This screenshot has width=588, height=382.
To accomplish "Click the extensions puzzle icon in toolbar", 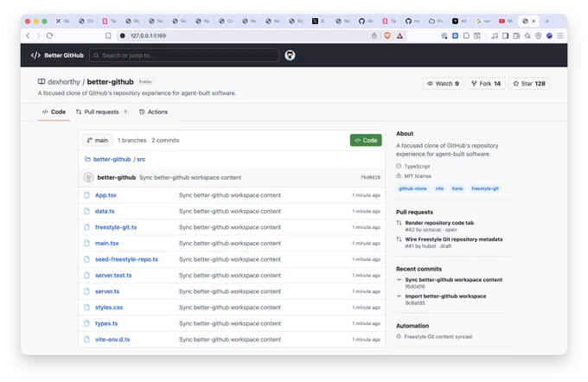I will pyautogui.click(x=466, y=35).
